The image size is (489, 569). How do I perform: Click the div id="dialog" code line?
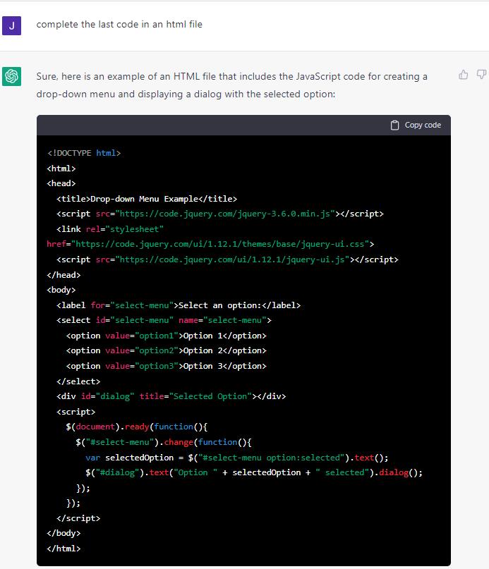[171, 396]
